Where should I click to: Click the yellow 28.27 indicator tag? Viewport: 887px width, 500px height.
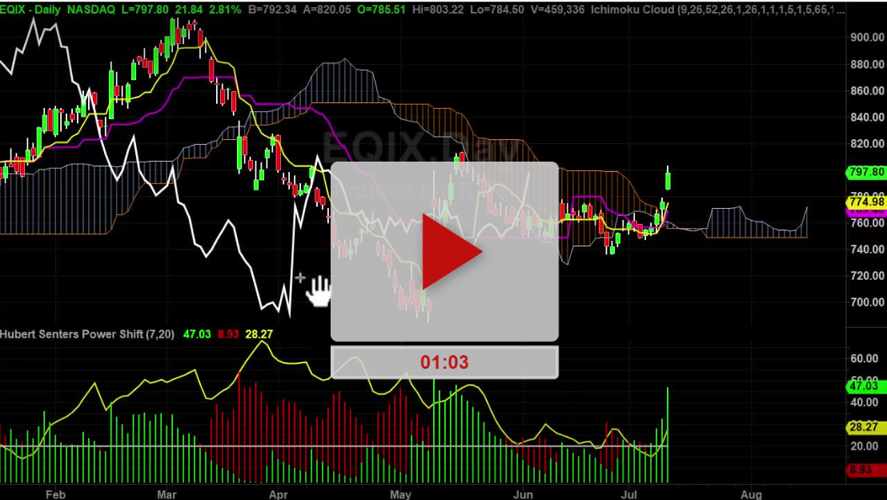(865, 427)
